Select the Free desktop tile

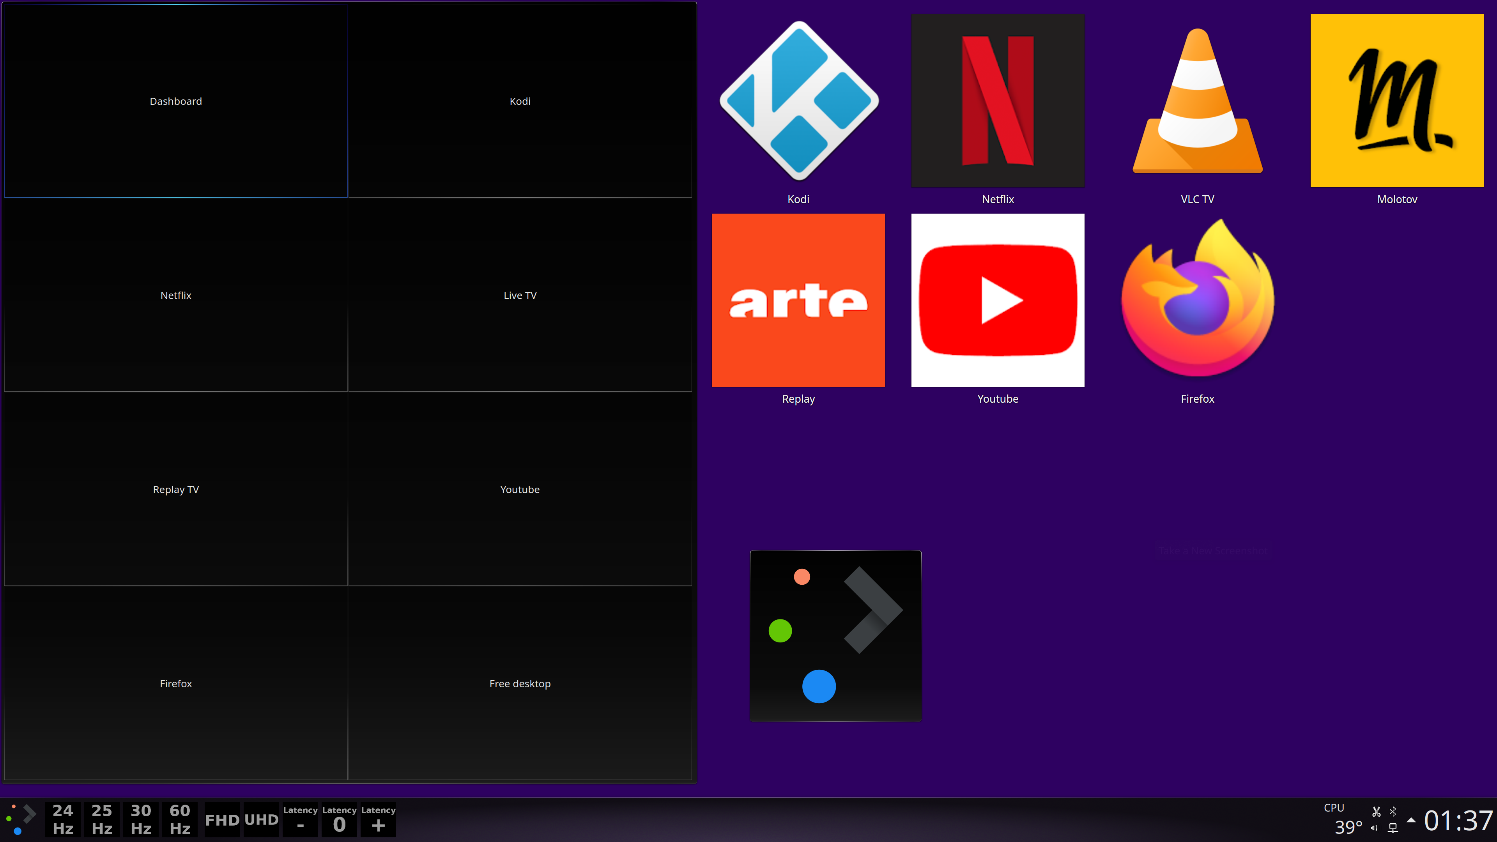click(x=520, y=683)
